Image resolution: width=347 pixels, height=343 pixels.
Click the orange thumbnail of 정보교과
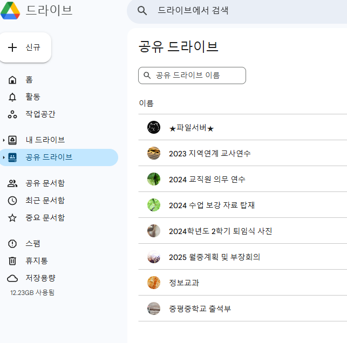(x=154, y=283)
